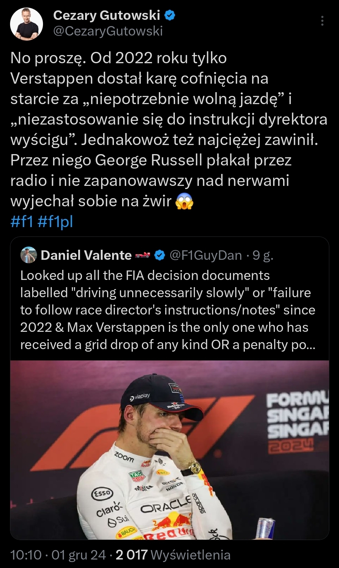Click the race car emoji beside Daniel Valente
The image size is (339, 568).
pyautogui.click(x=143, y=255)
